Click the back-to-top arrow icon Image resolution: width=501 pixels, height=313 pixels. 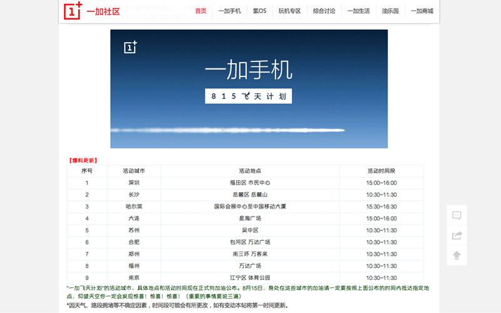click(457, 255)
